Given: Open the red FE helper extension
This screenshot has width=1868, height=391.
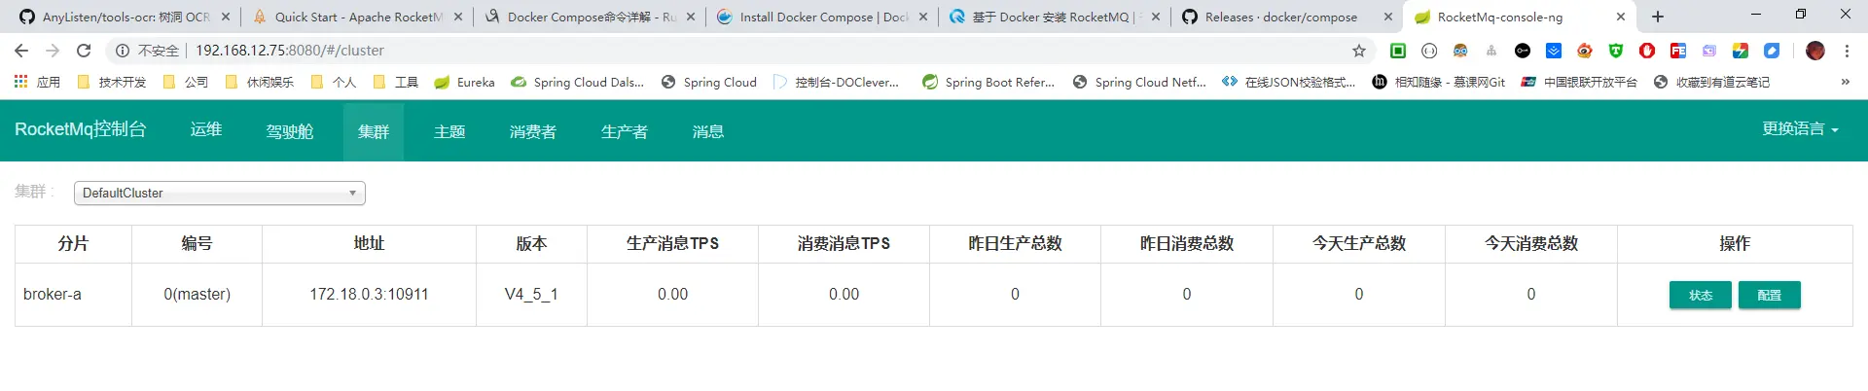Looking at the screenshot, I should [1678, 51].
